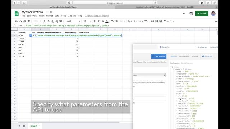The height and width of the screenshot is (129, 230).
Task: Open the text color picker
Action: [107, 21]
